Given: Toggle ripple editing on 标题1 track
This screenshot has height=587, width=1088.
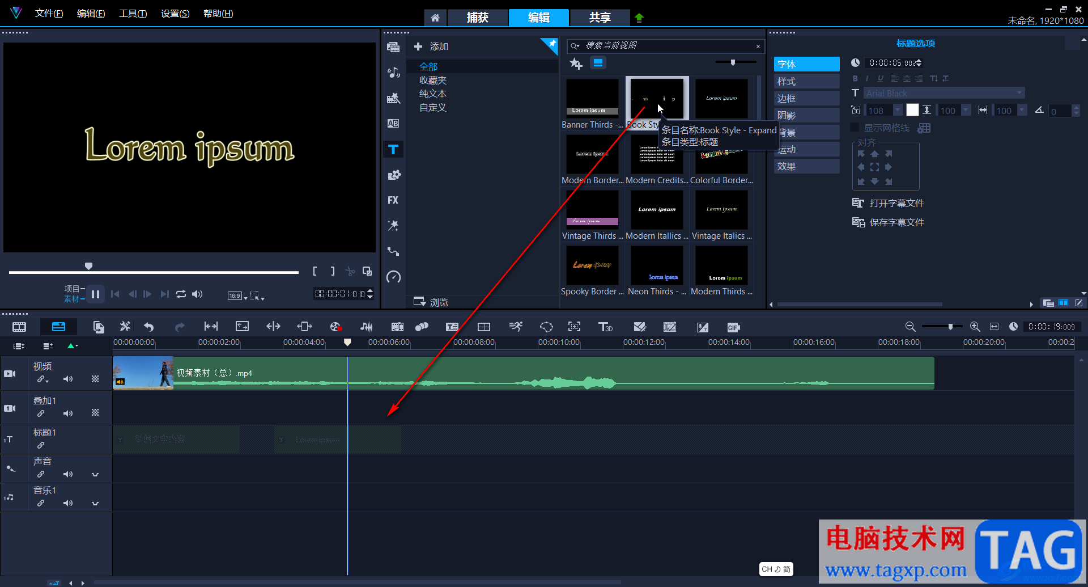Looking at the screenshot, I should click(x=41, y=445).
